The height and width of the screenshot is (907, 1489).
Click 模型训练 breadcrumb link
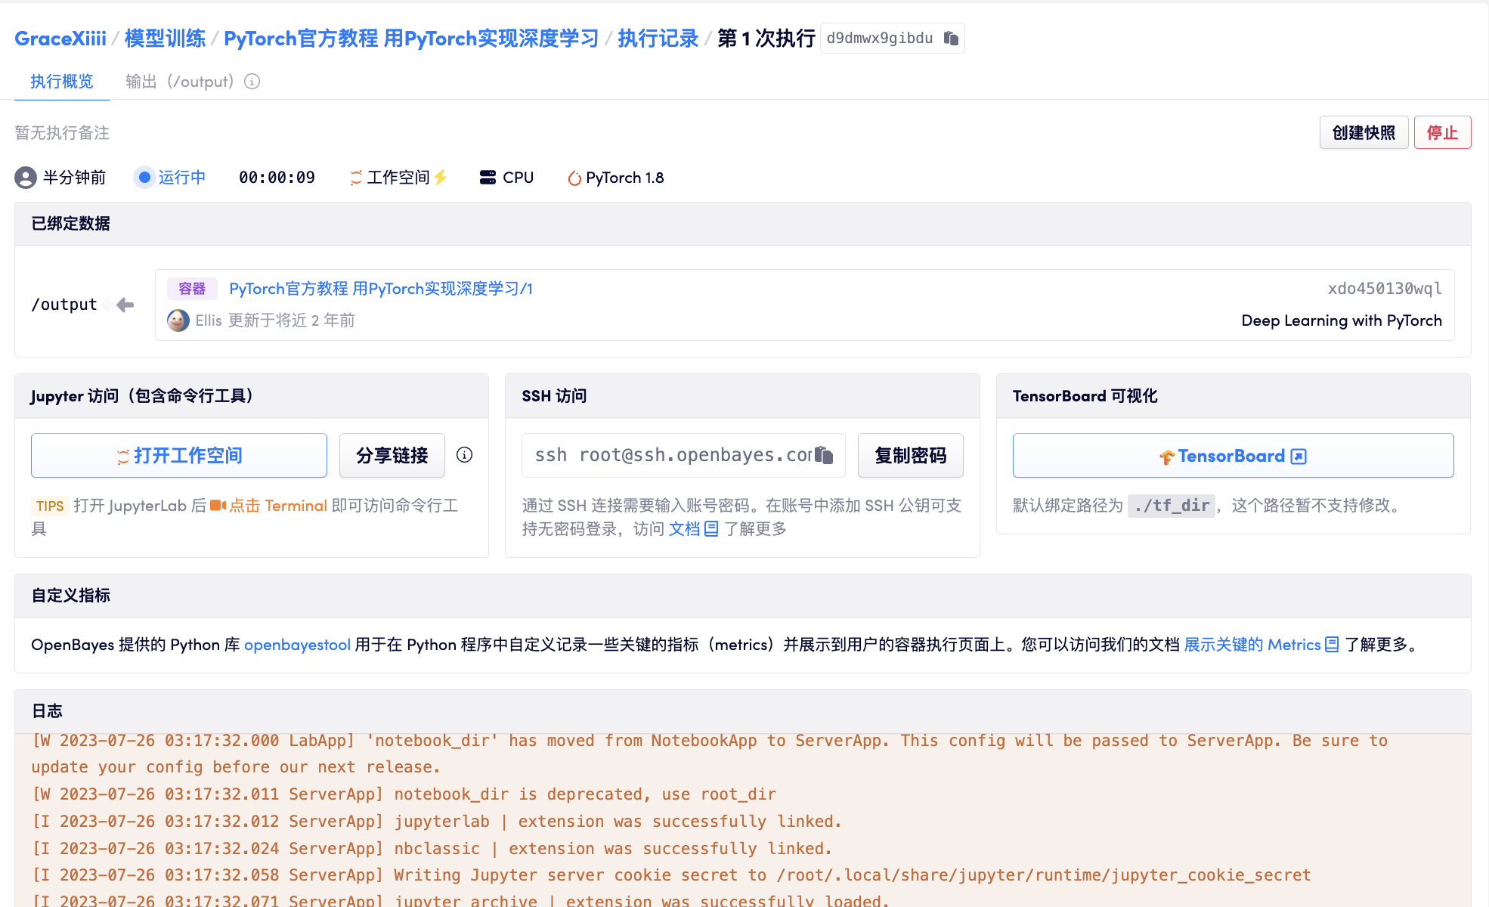(x=165, y=39)
